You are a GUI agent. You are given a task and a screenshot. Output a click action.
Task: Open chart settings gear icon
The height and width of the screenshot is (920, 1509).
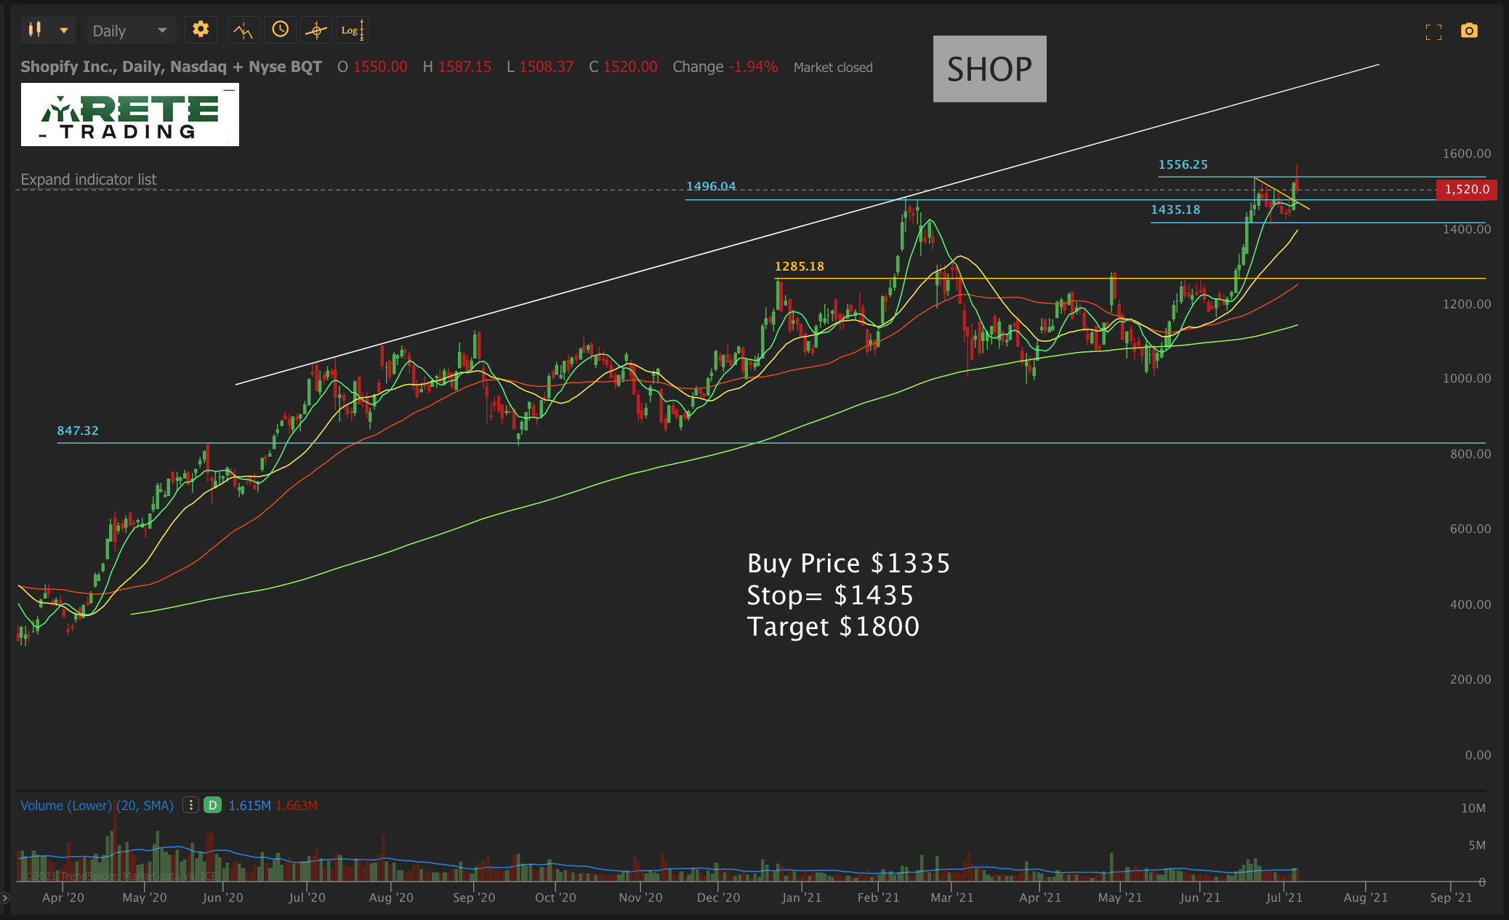201,30
